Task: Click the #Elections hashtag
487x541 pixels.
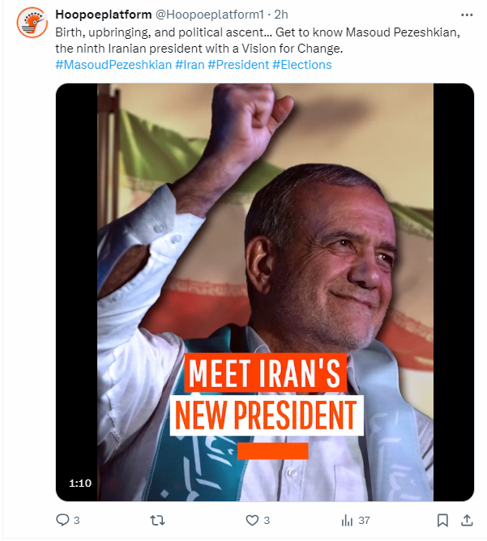Action: pos(301,65)
